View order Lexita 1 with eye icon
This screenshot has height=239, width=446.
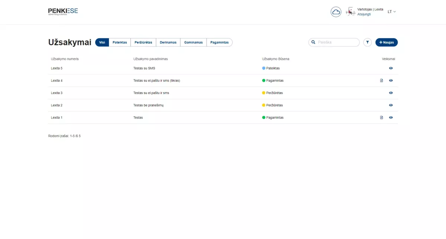coord(391,117)
